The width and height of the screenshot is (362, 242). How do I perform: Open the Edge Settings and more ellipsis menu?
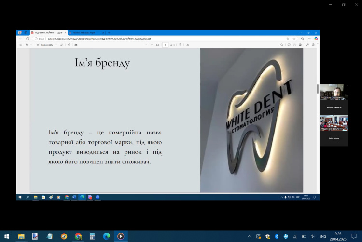309,39
